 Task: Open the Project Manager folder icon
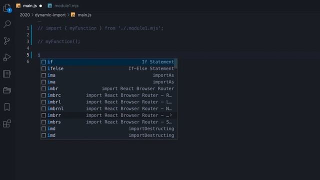pyautogui.click(x=7, y=90)
